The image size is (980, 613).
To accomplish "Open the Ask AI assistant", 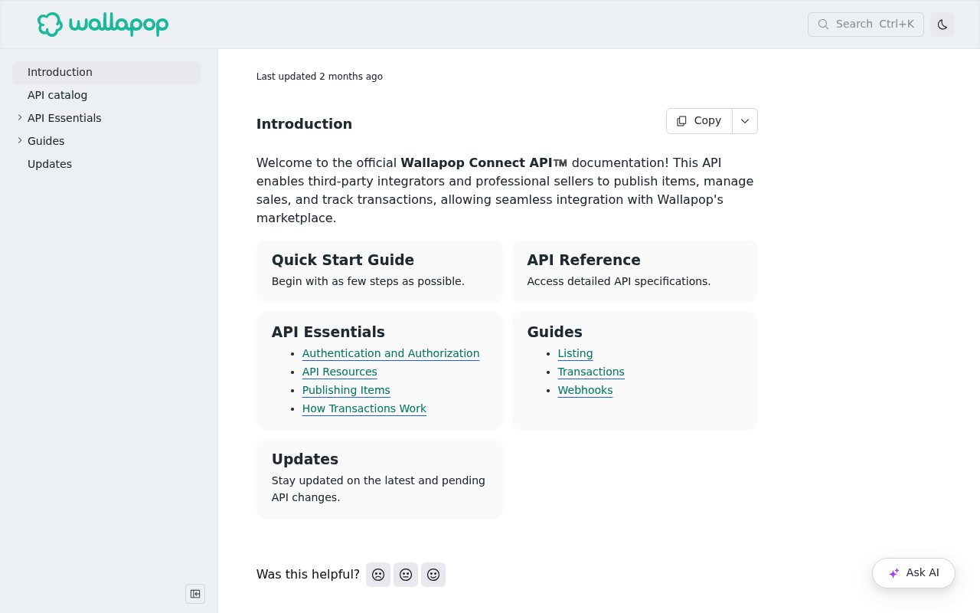I will [913, 573].
